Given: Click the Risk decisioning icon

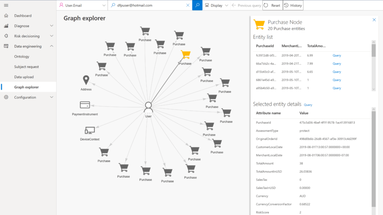Looking at the screenshot, I should click(x=6, y=36).
